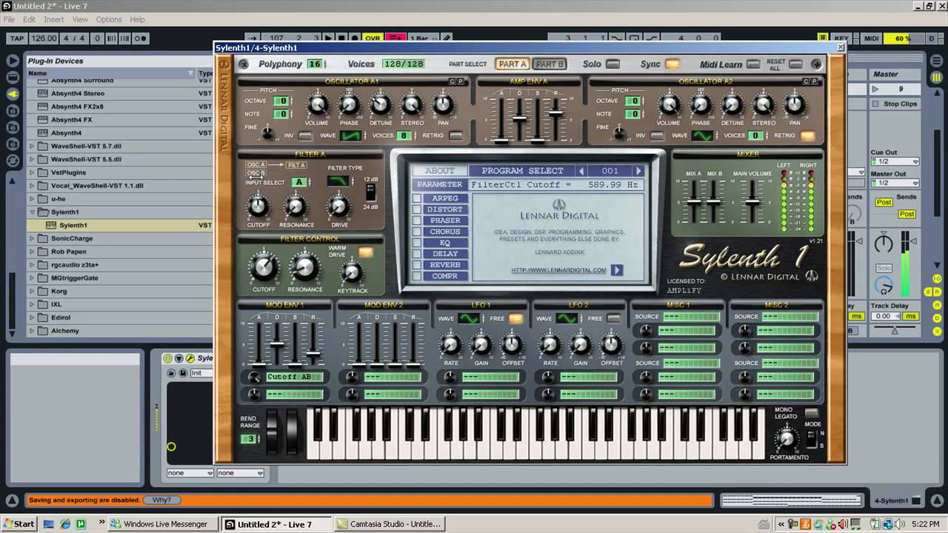This screenshot has height=533, width=948.
Task: Expand the Rob Papen folder
Action: (x=32, y=252)
